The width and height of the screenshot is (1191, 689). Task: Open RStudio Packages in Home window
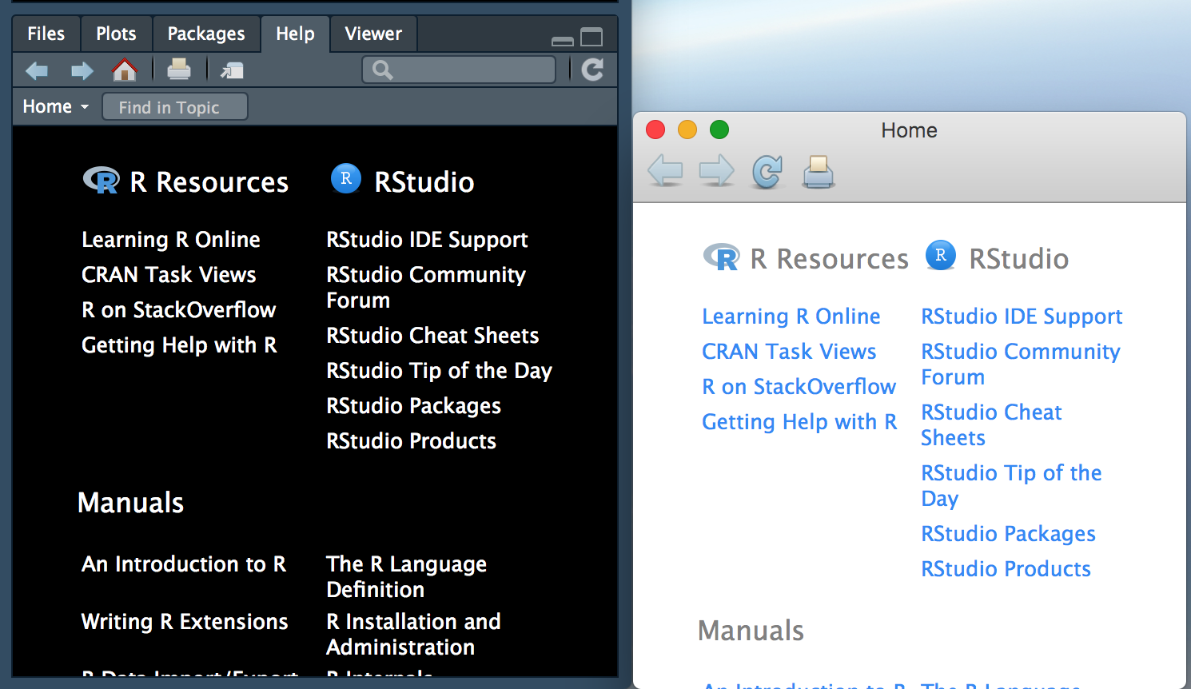tap(1008, 534)
